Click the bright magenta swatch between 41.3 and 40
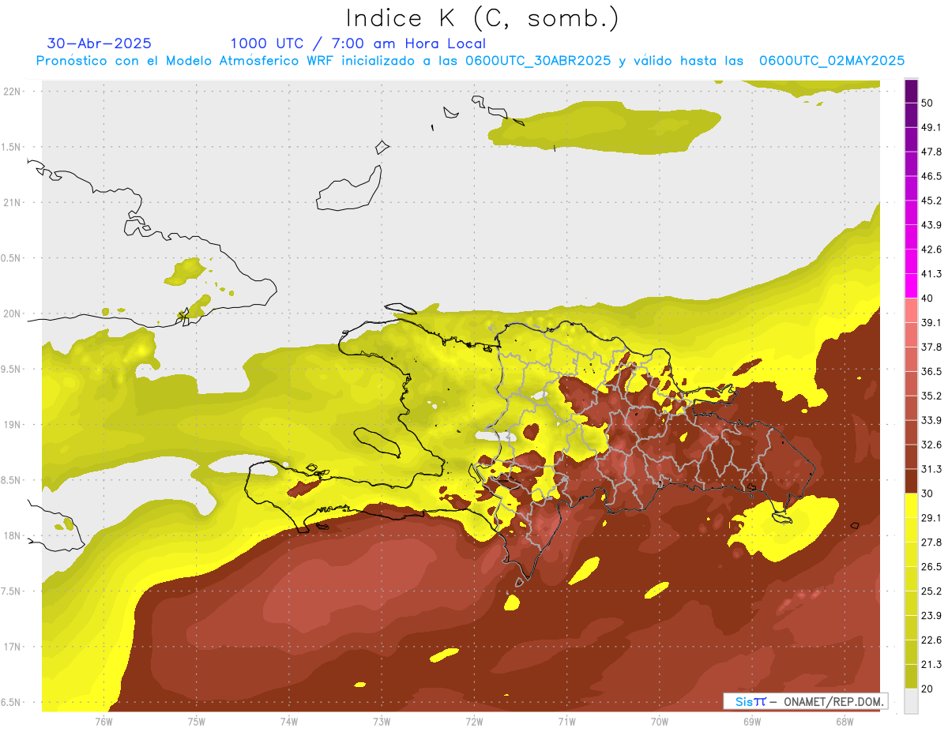The width and height of the screenshot is (948, 732). (x=911, y=286)
